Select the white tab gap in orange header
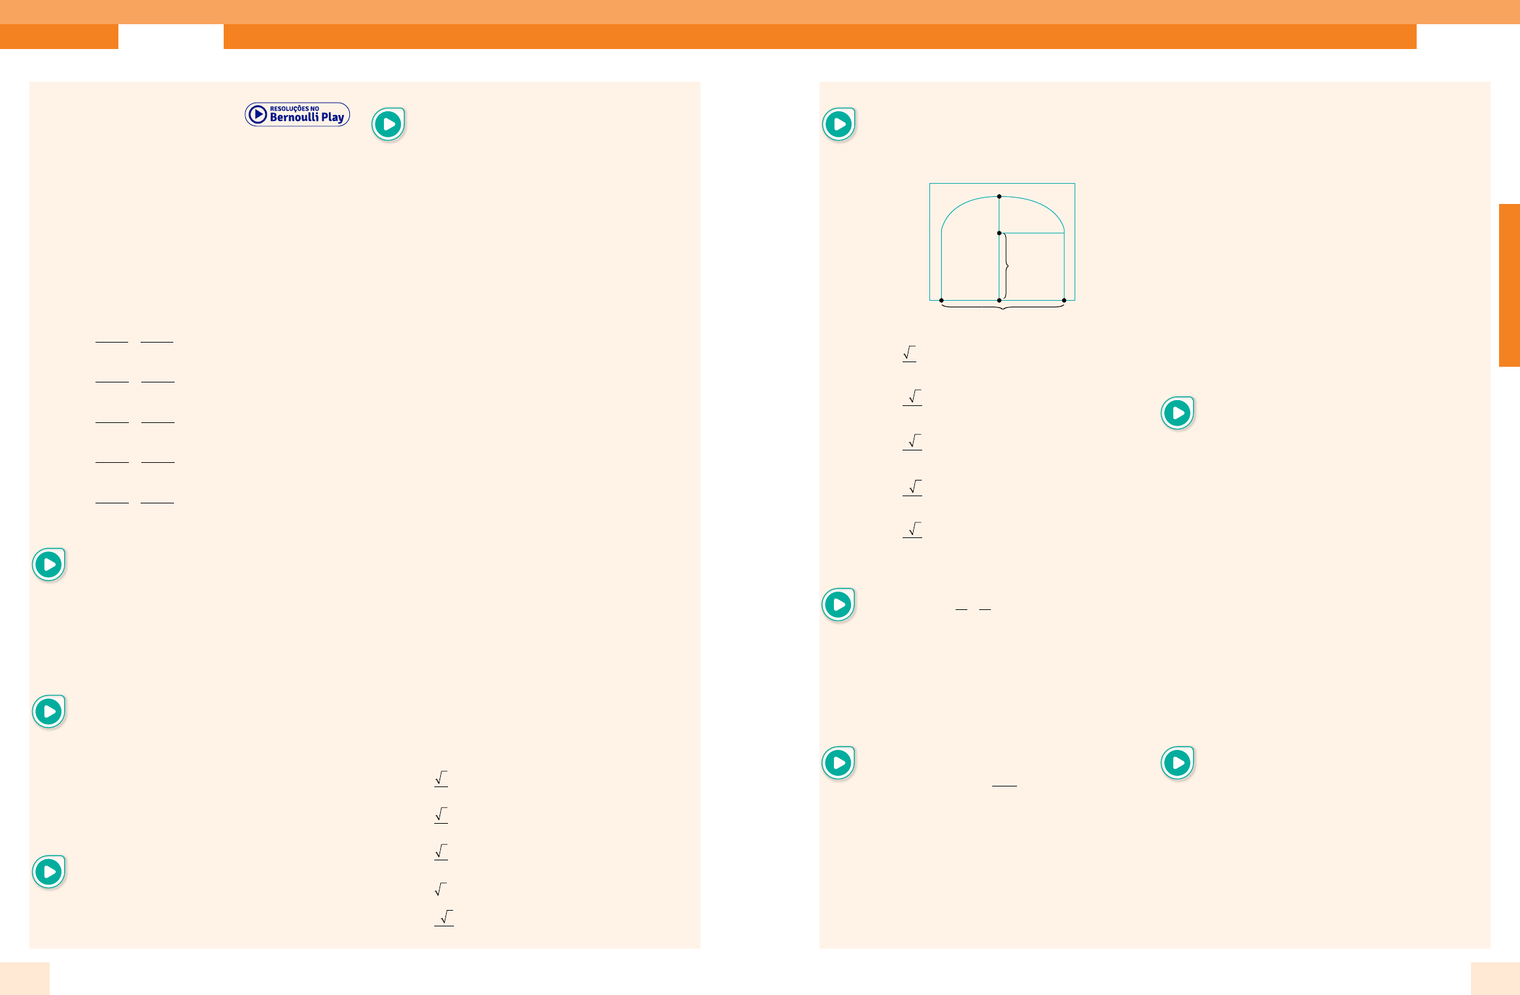The height and width of the screenshot is (995, 1520). pyautogui.click(x=171, y=37)
